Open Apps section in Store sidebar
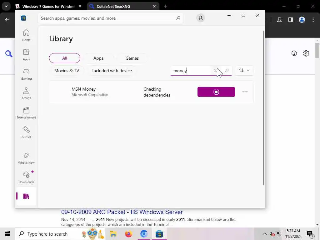The image size is (320, 240). tap(26, 55)
